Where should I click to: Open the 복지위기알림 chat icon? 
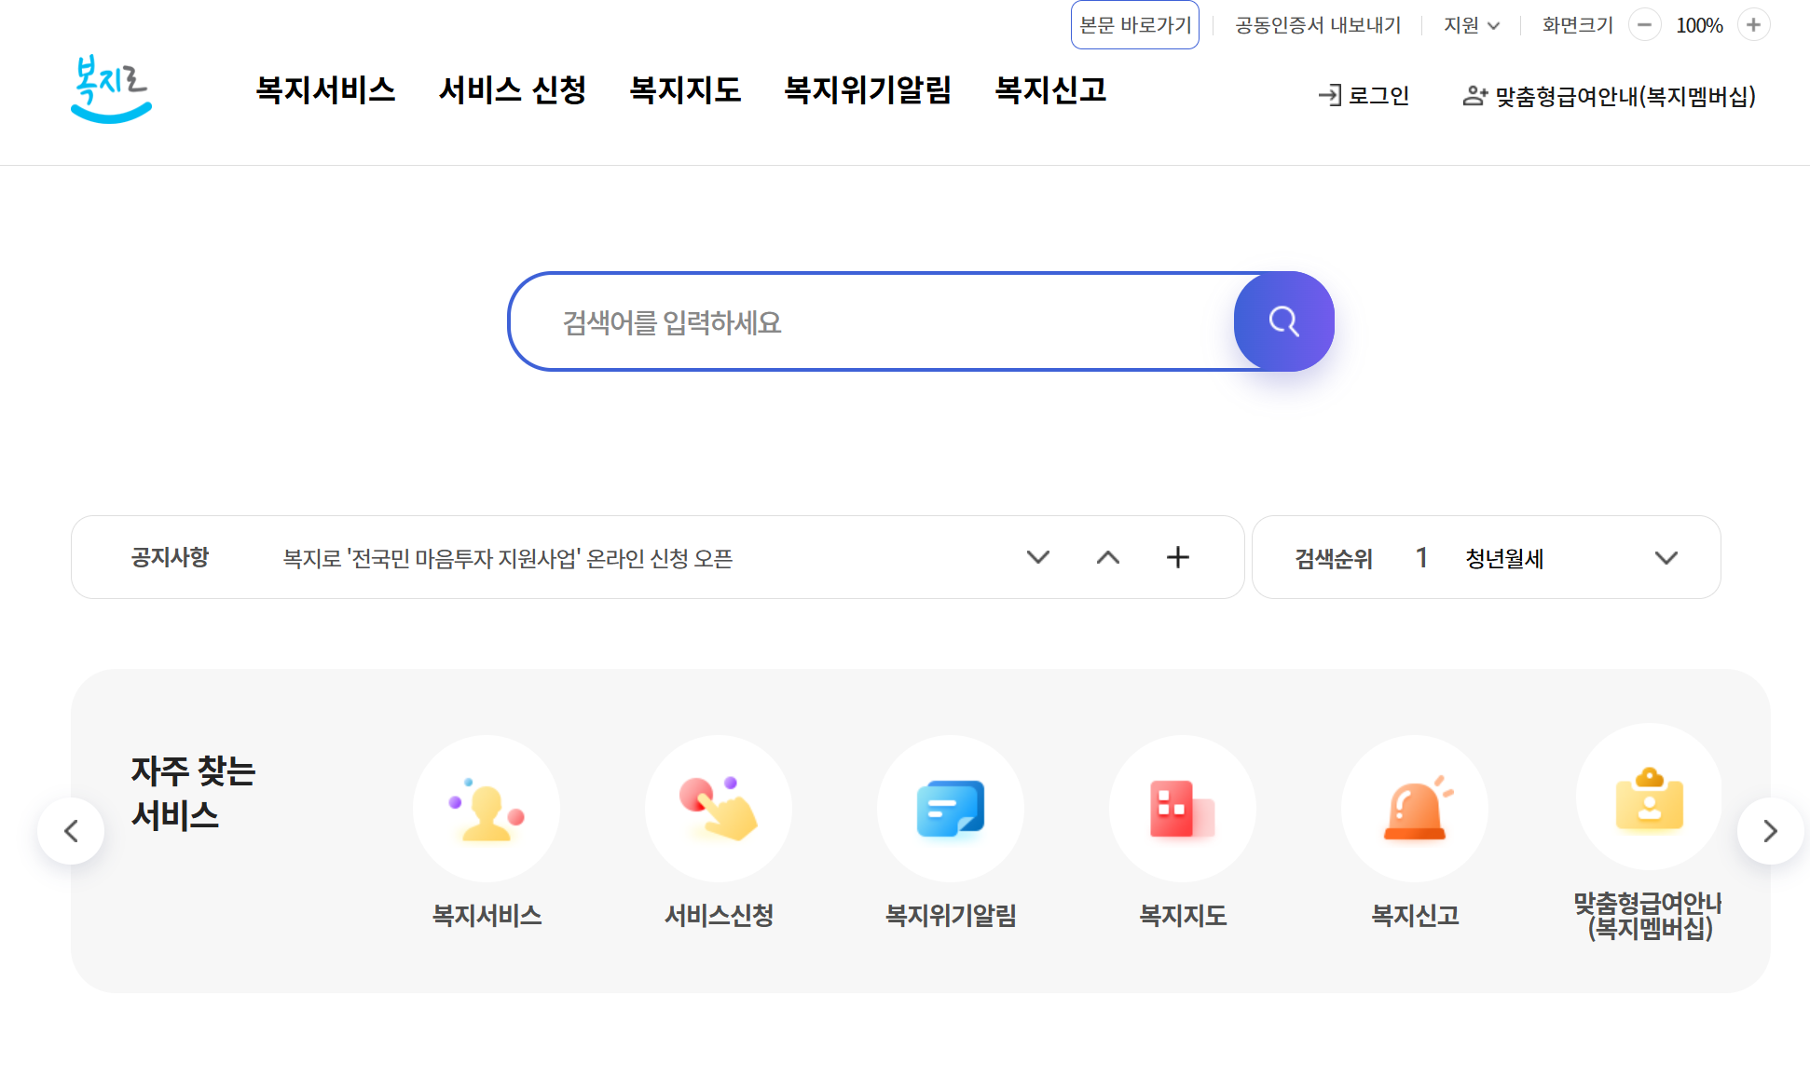950,808
